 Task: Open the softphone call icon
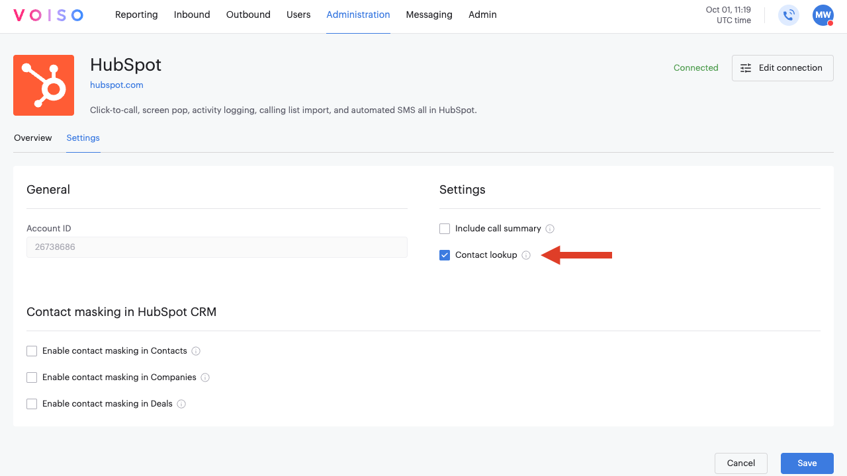pos(789,15)
